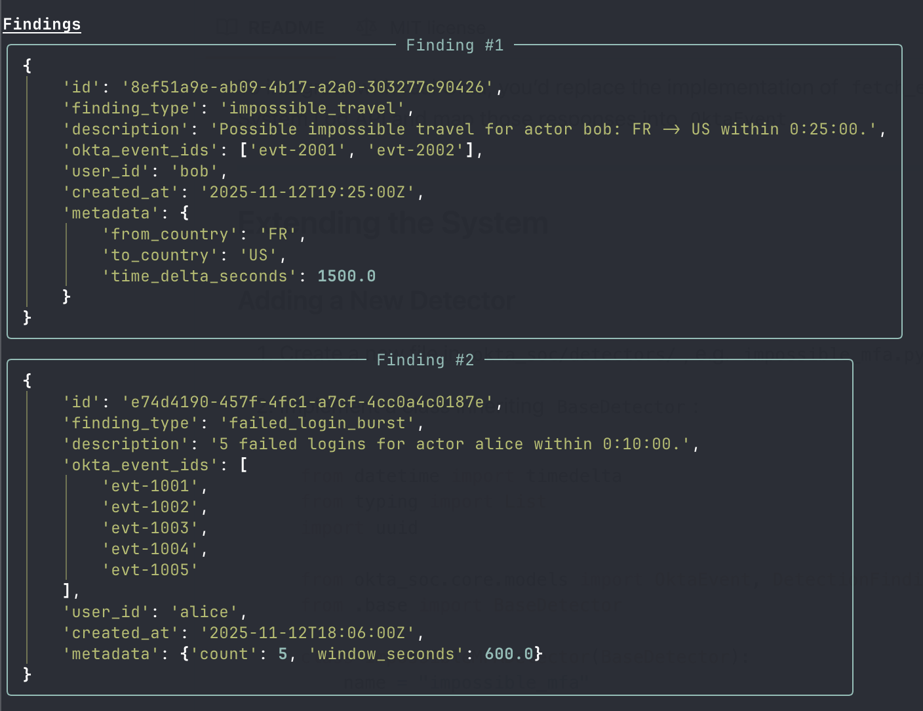Click the underlined Findings heading

[42, 24]
